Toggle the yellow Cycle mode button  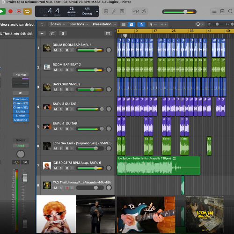tap(27, 11)
